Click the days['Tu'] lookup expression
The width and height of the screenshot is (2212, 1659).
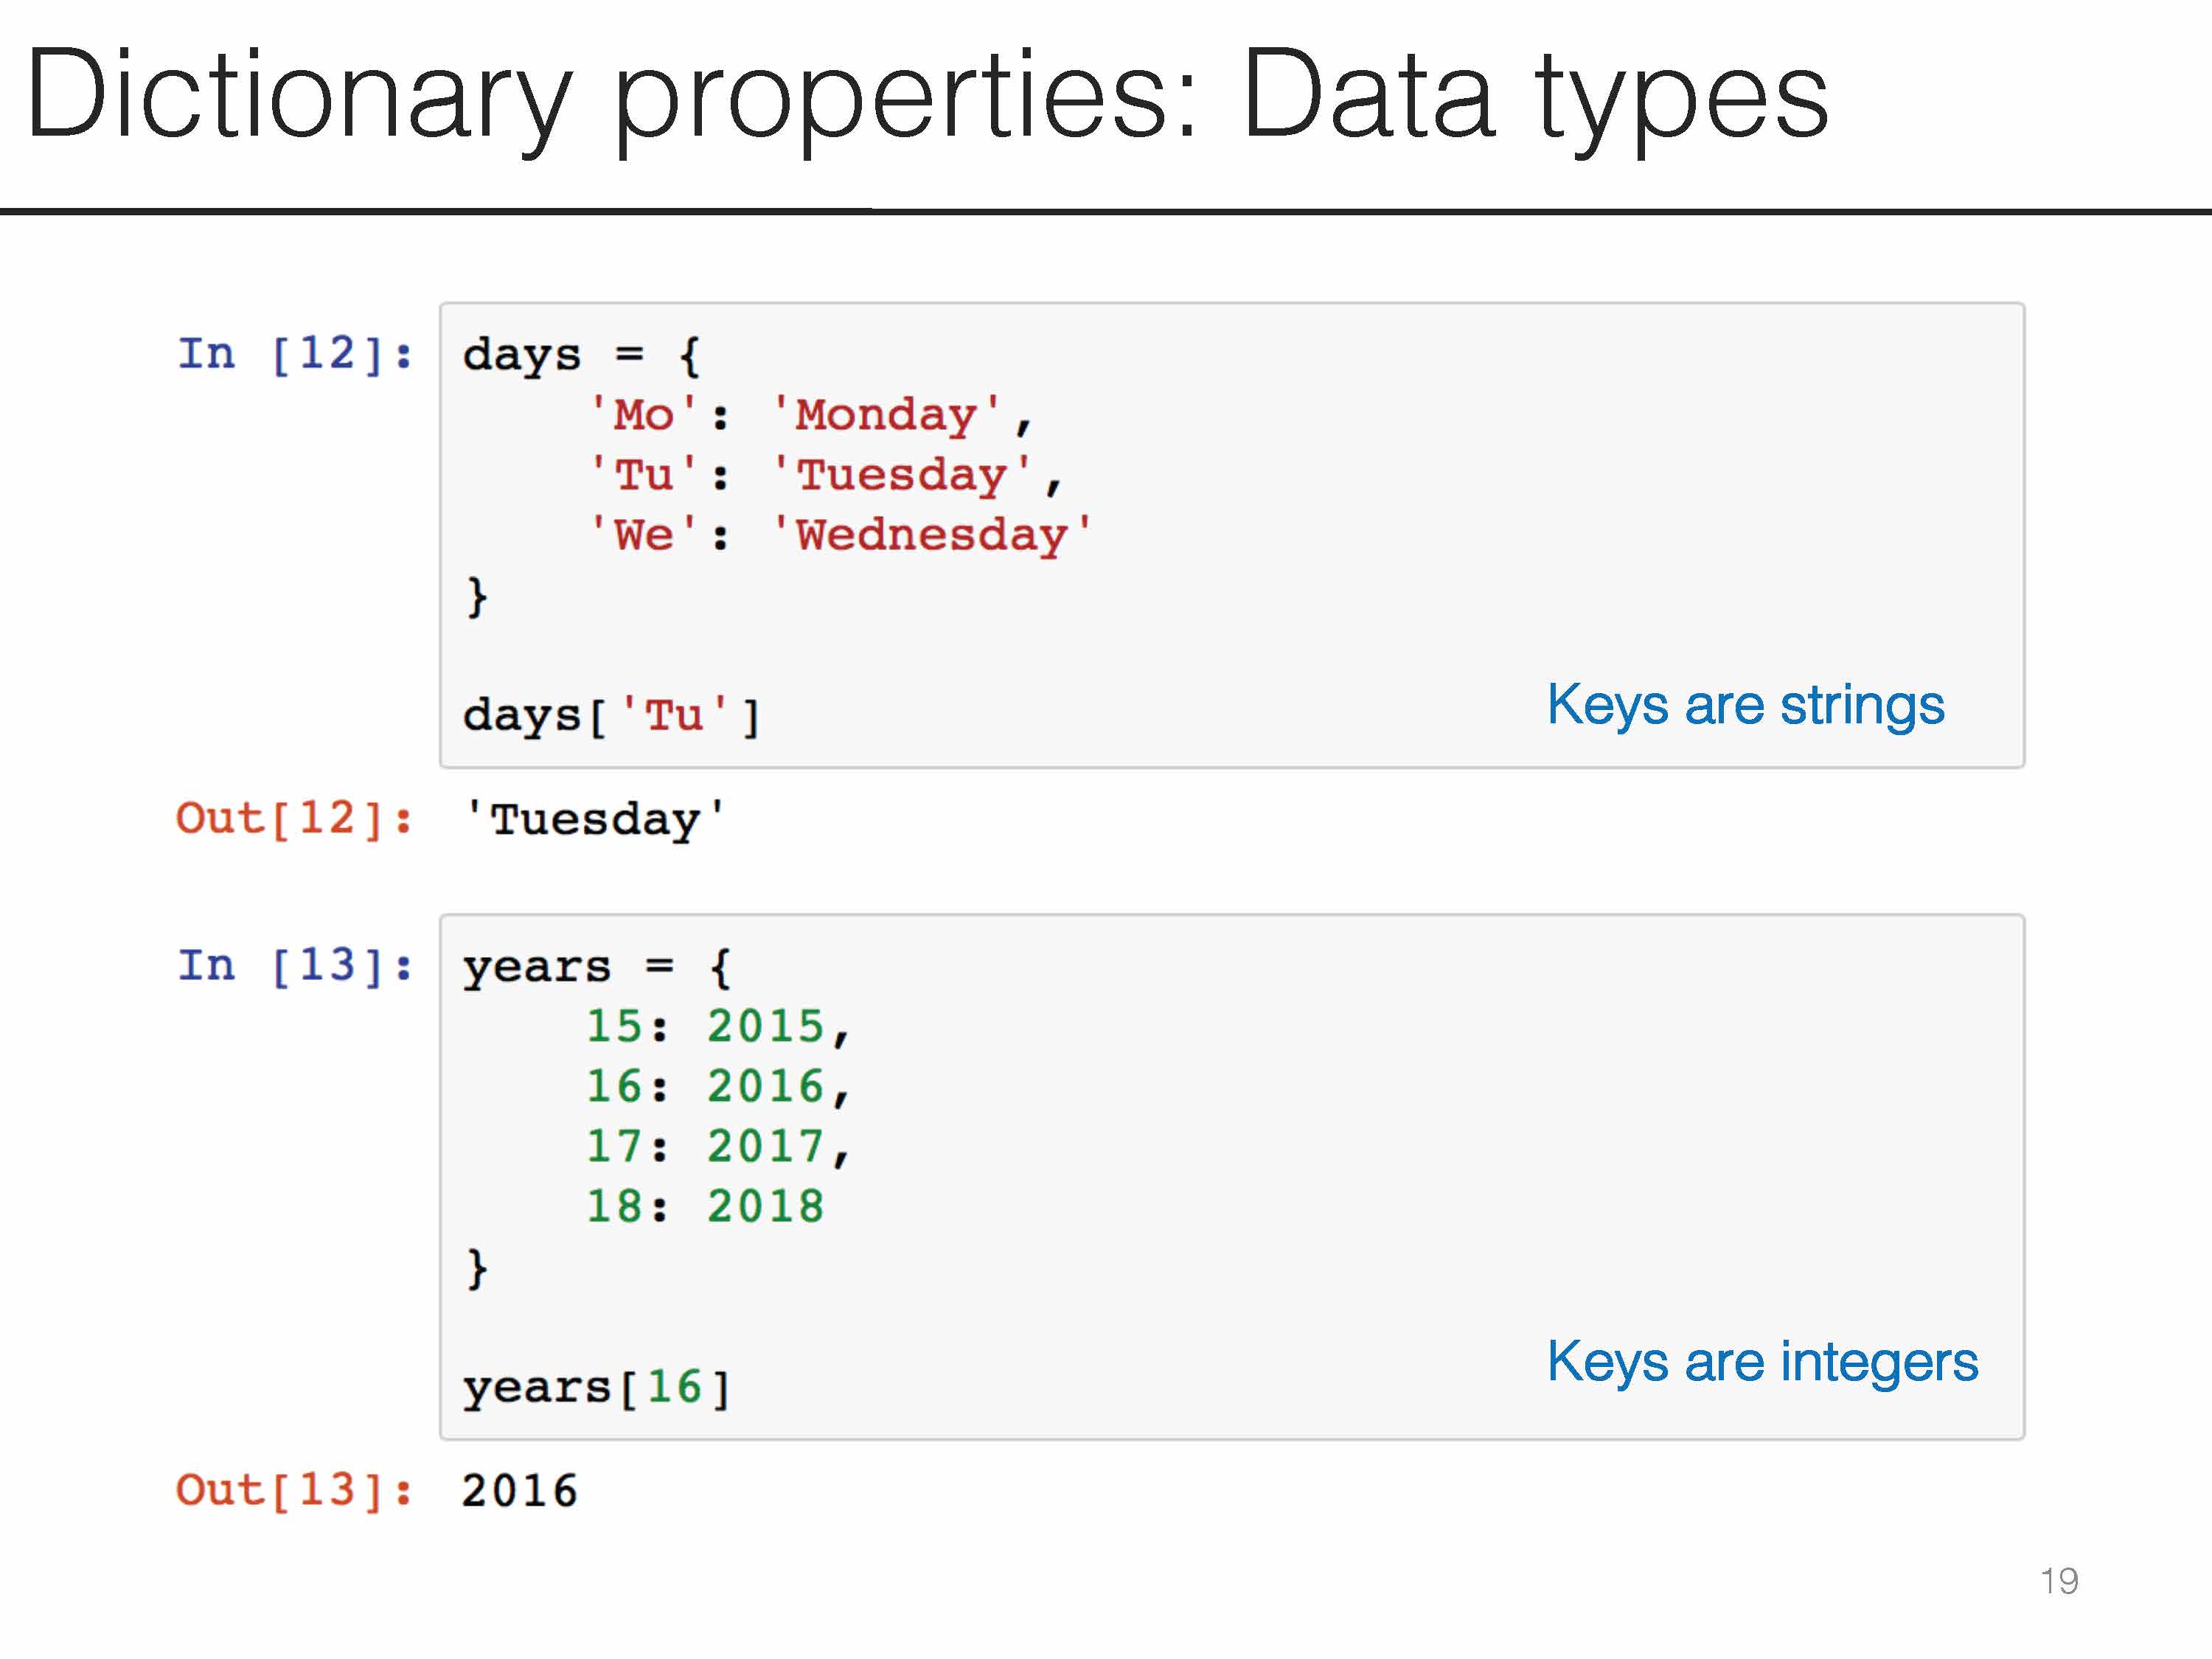pyautogui.click(x=611, y=716)
